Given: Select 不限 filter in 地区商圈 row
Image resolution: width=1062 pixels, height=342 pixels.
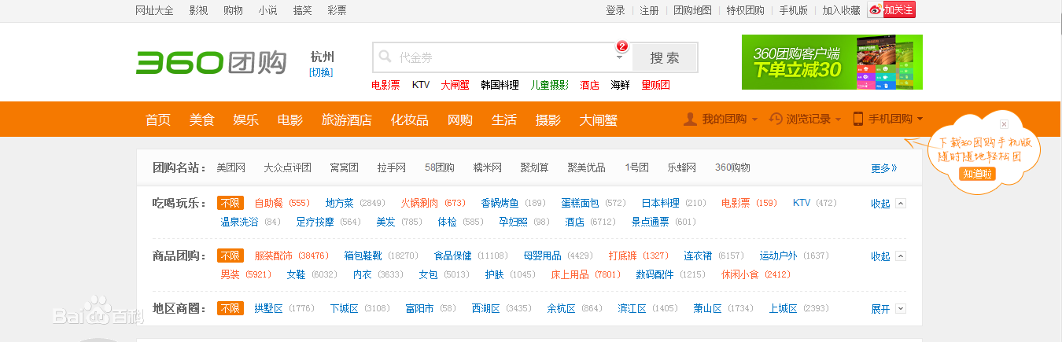Looking at the screenshot, I should coord(230,308).
